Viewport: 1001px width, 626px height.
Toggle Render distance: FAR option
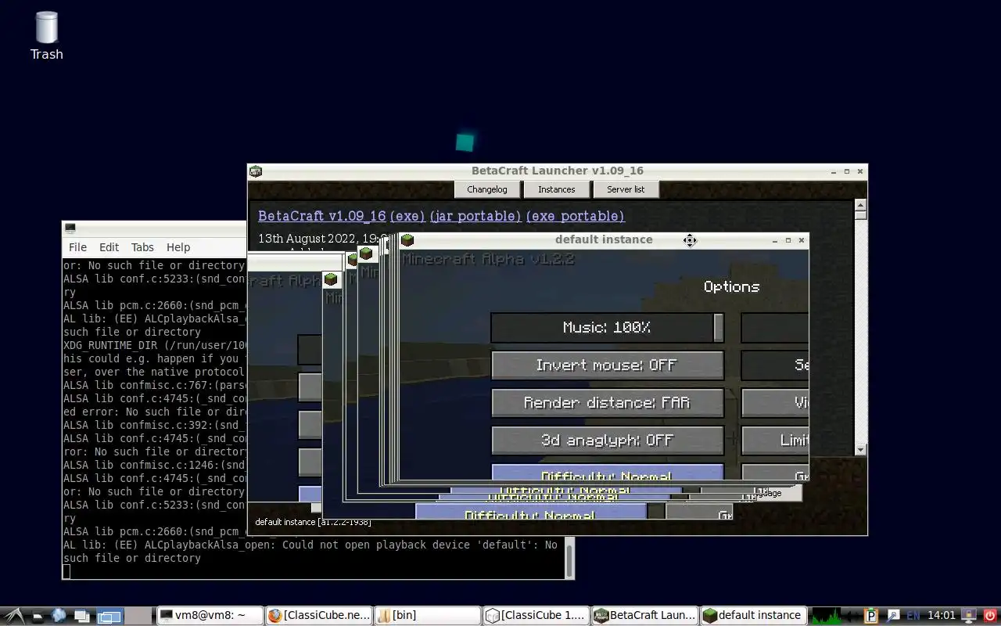[x=608, y=403]
